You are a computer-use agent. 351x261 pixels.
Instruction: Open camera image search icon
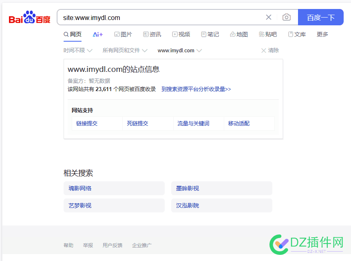(287, 17)
